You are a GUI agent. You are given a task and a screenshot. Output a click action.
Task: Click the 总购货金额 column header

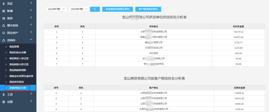pos(239,88)
